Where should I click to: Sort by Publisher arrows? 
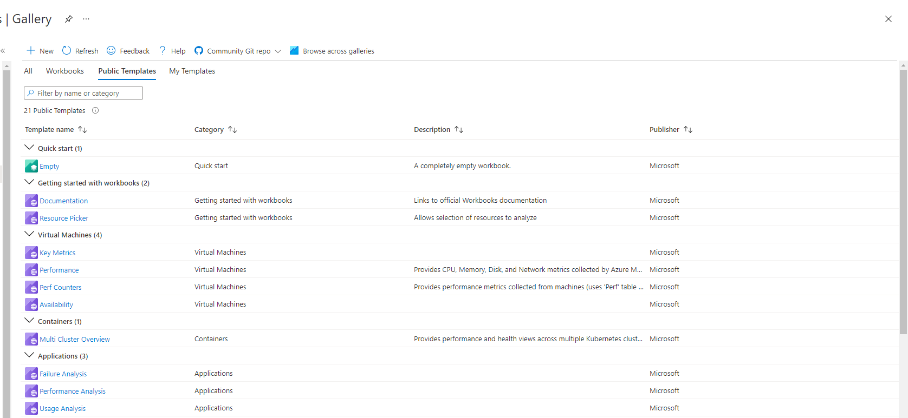point(688,130)
